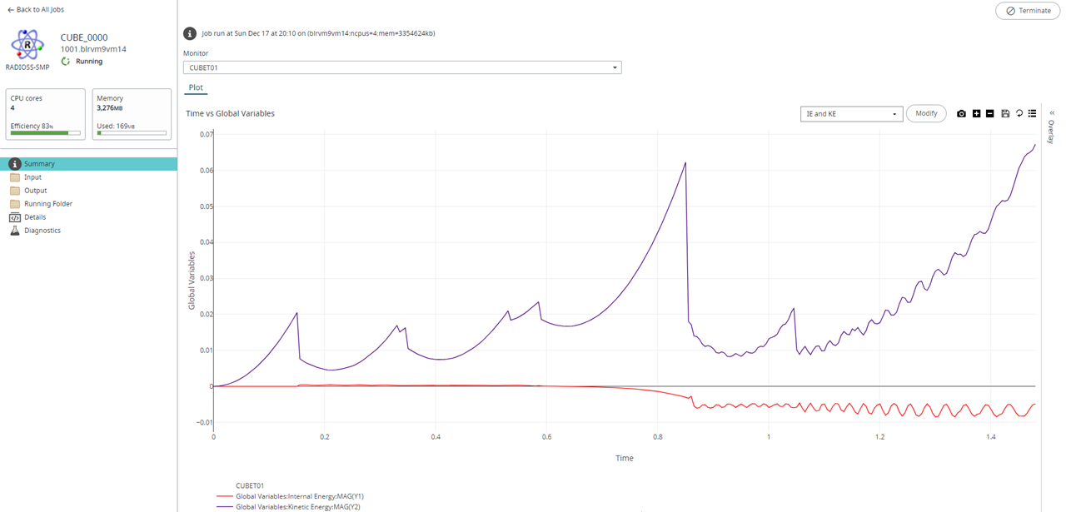Open the Monitor CUBET01 dropdown
Screen dimensions: 1066x512
[x=402, y=67]
